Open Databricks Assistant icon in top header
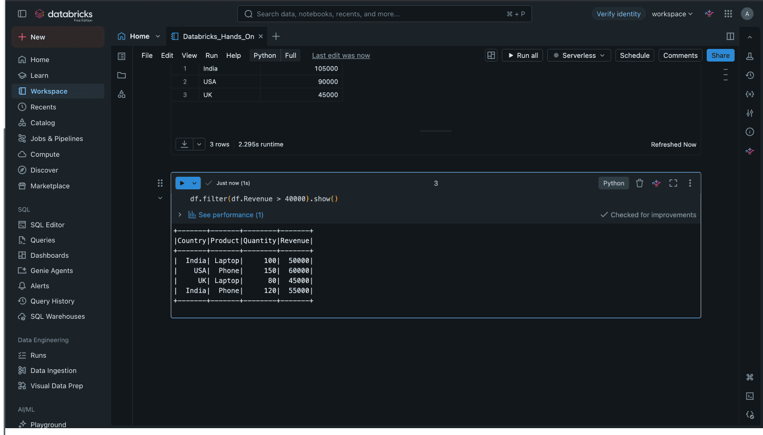This screenshot has height=435, width=763. (709, 14)
